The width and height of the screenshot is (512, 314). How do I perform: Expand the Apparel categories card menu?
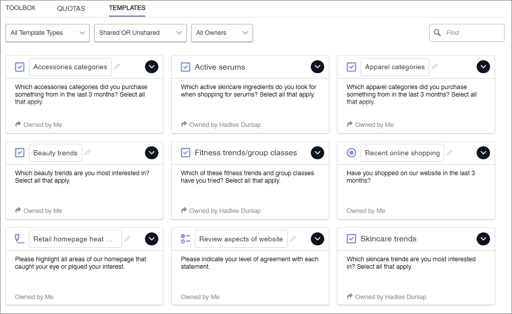coord(483,67)
